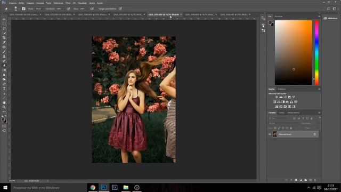Select the Quick Selection tool
Viewport: 341px width, 192px height.
tap(4, 33)
